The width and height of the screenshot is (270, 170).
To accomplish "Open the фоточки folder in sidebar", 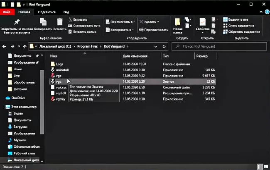I will click(x=20, y=89).
